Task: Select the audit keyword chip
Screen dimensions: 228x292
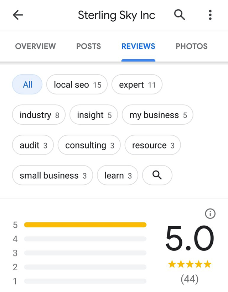Action: pyautogui.click(x=33, y=145)
